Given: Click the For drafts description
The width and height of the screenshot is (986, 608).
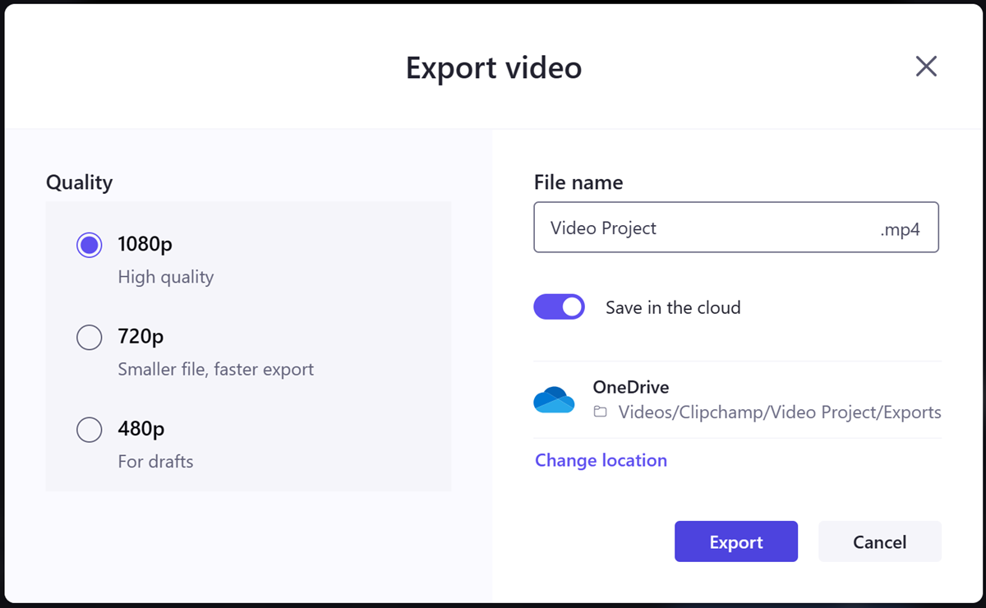Looking at the screenshot, I should 156,461.
